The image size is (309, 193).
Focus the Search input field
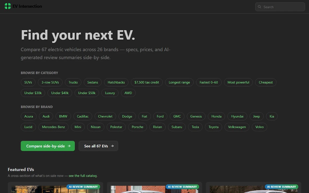coord(280,7)
